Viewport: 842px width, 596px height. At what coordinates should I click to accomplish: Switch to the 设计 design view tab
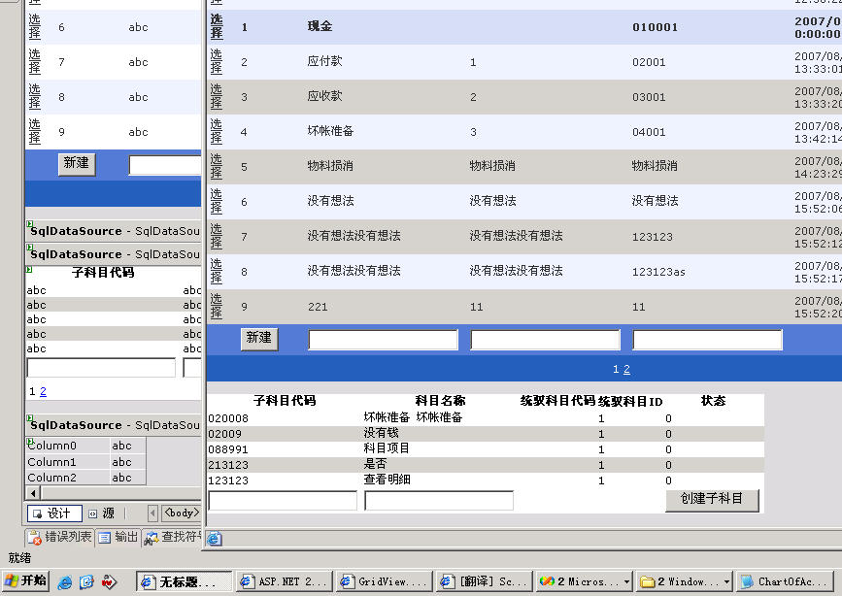pos(54,513)
